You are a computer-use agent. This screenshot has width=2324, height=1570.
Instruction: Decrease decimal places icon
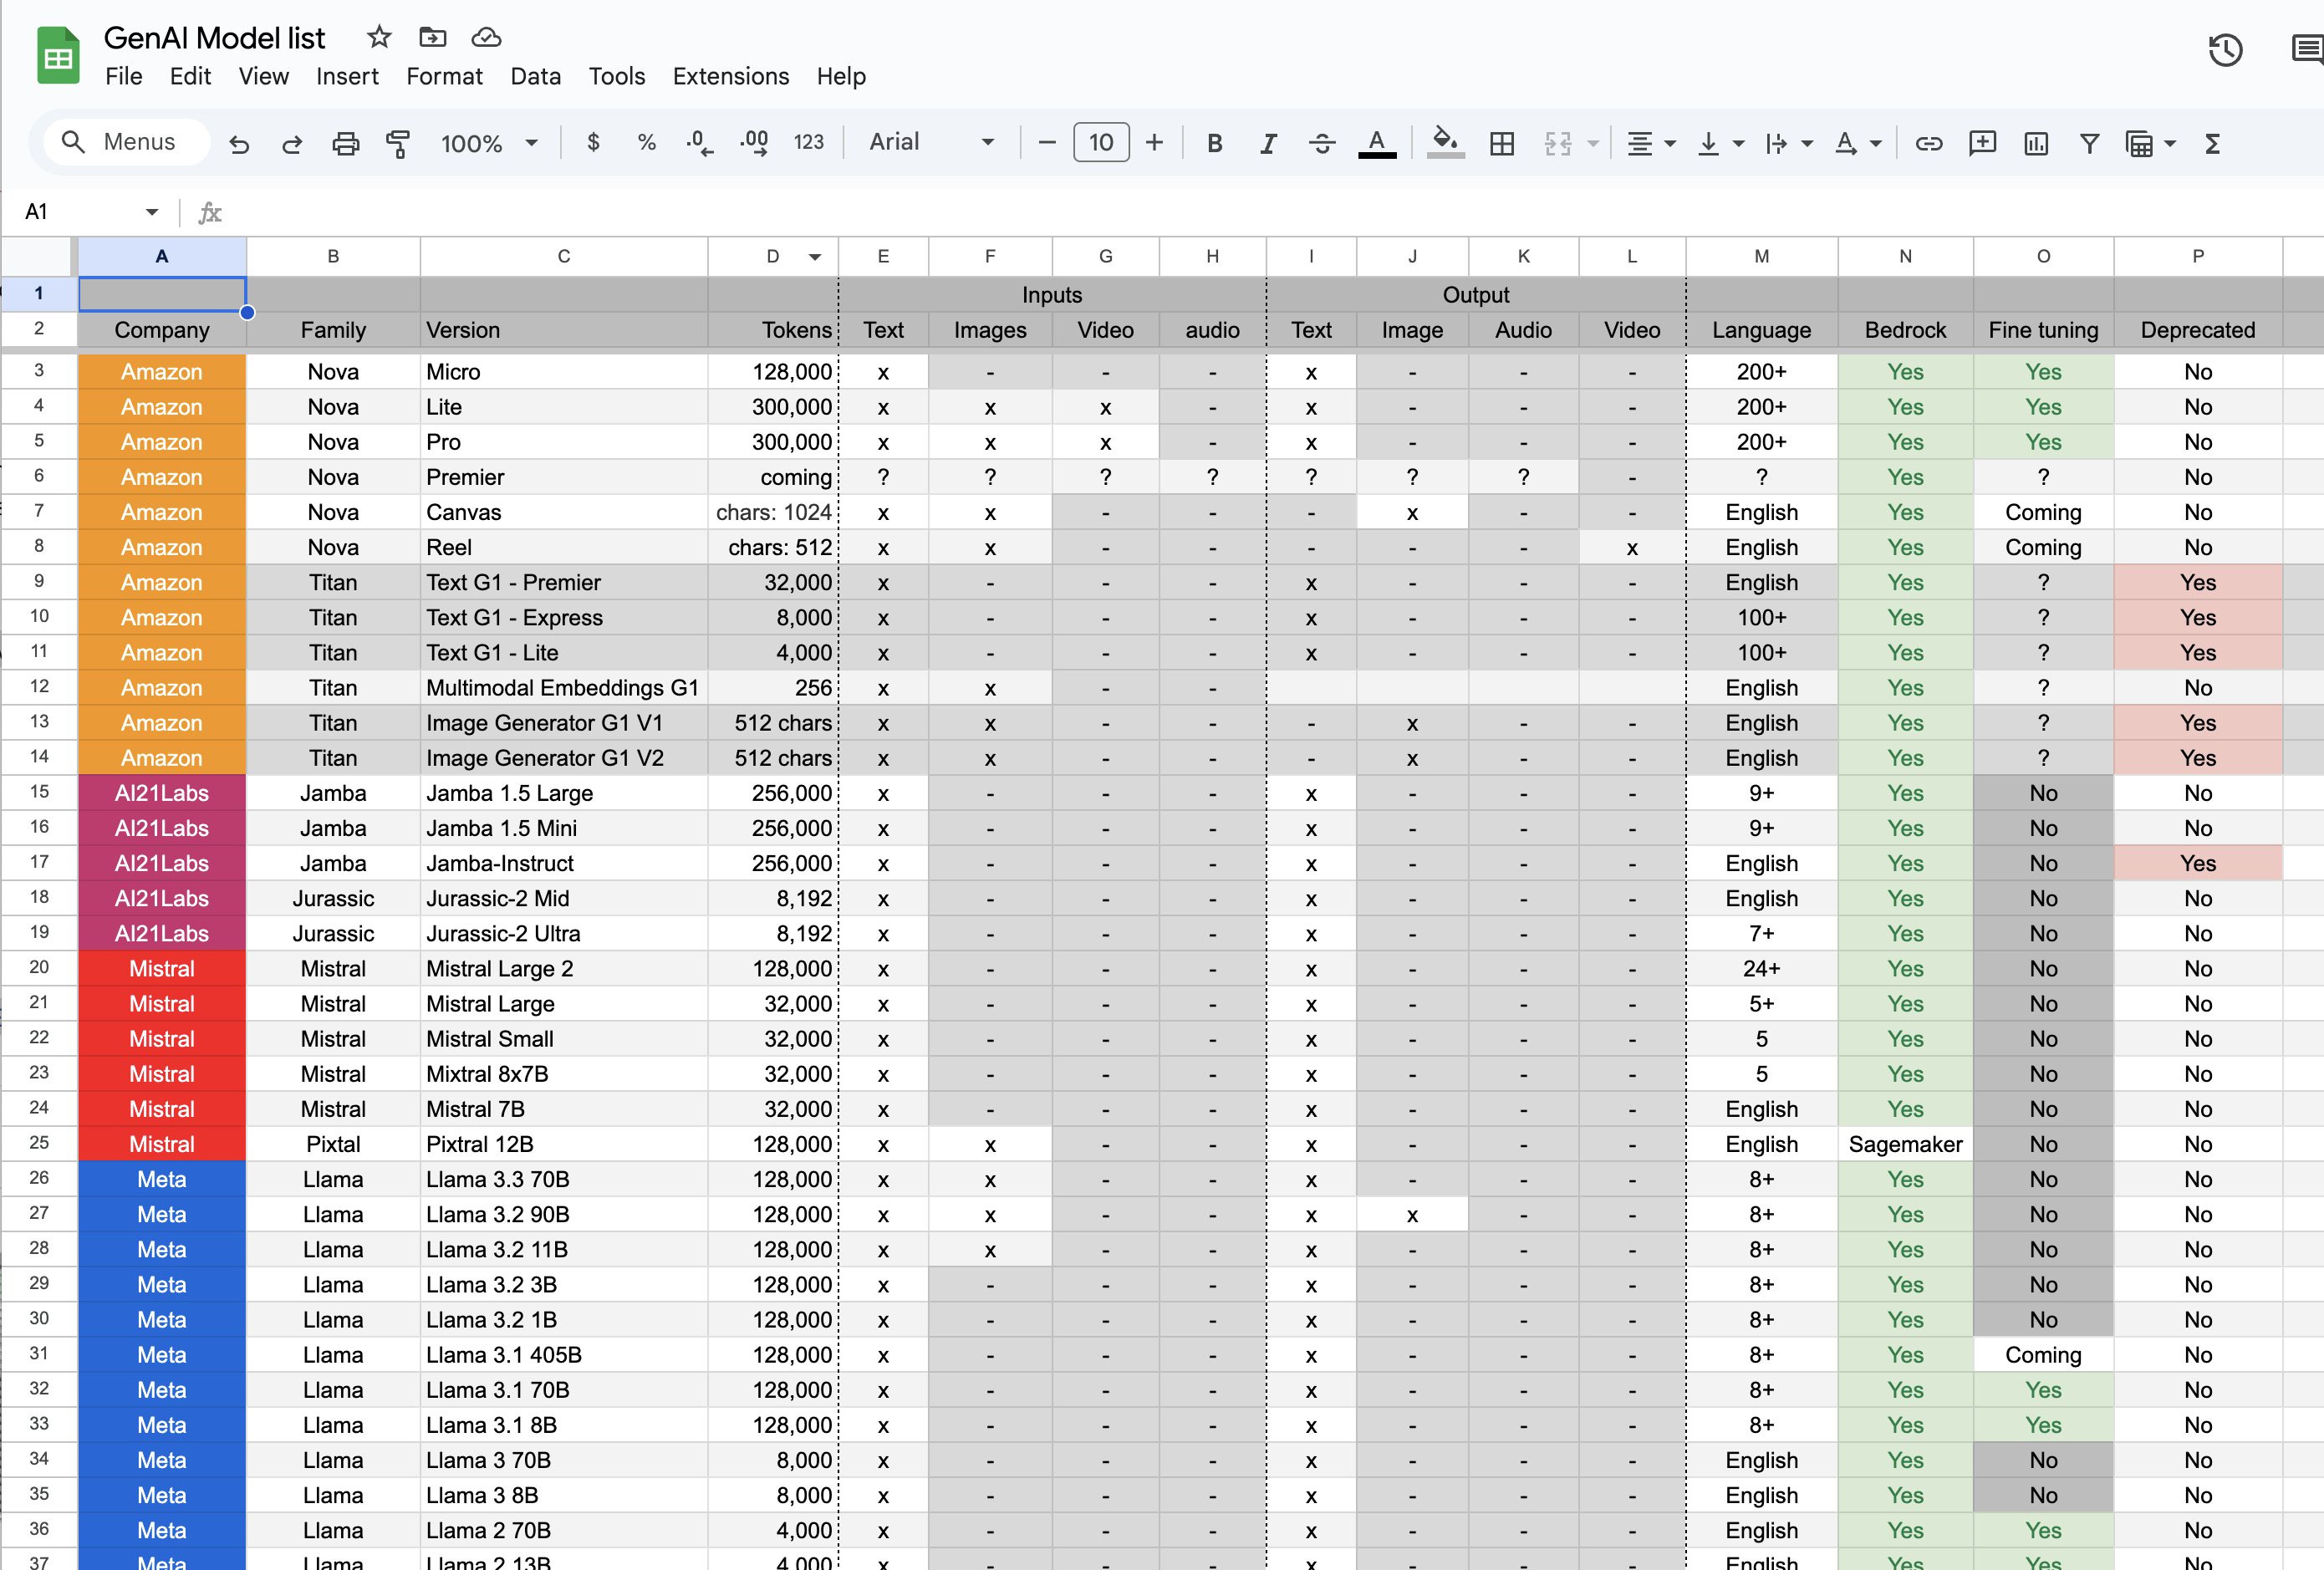700,143
